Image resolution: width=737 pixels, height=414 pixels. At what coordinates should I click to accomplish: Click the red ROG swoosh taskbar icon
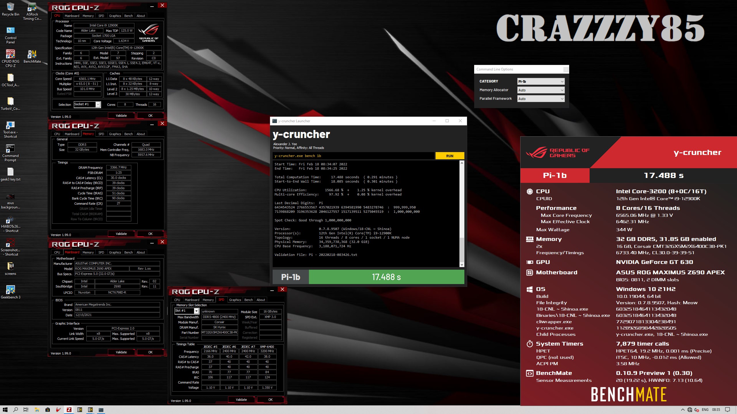tap(58, 410)
